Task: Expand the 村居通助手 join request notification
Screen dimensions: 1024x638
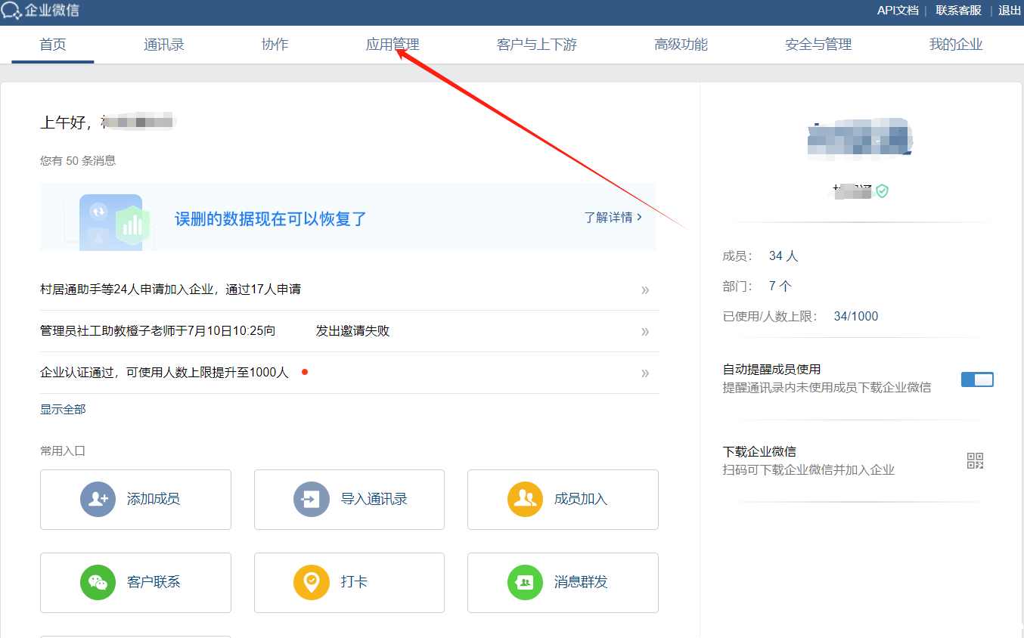Action: tap(644, 290)
